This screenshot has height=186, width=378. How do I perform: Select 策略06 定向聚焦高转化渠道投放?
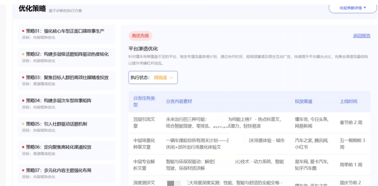[58, 147]
